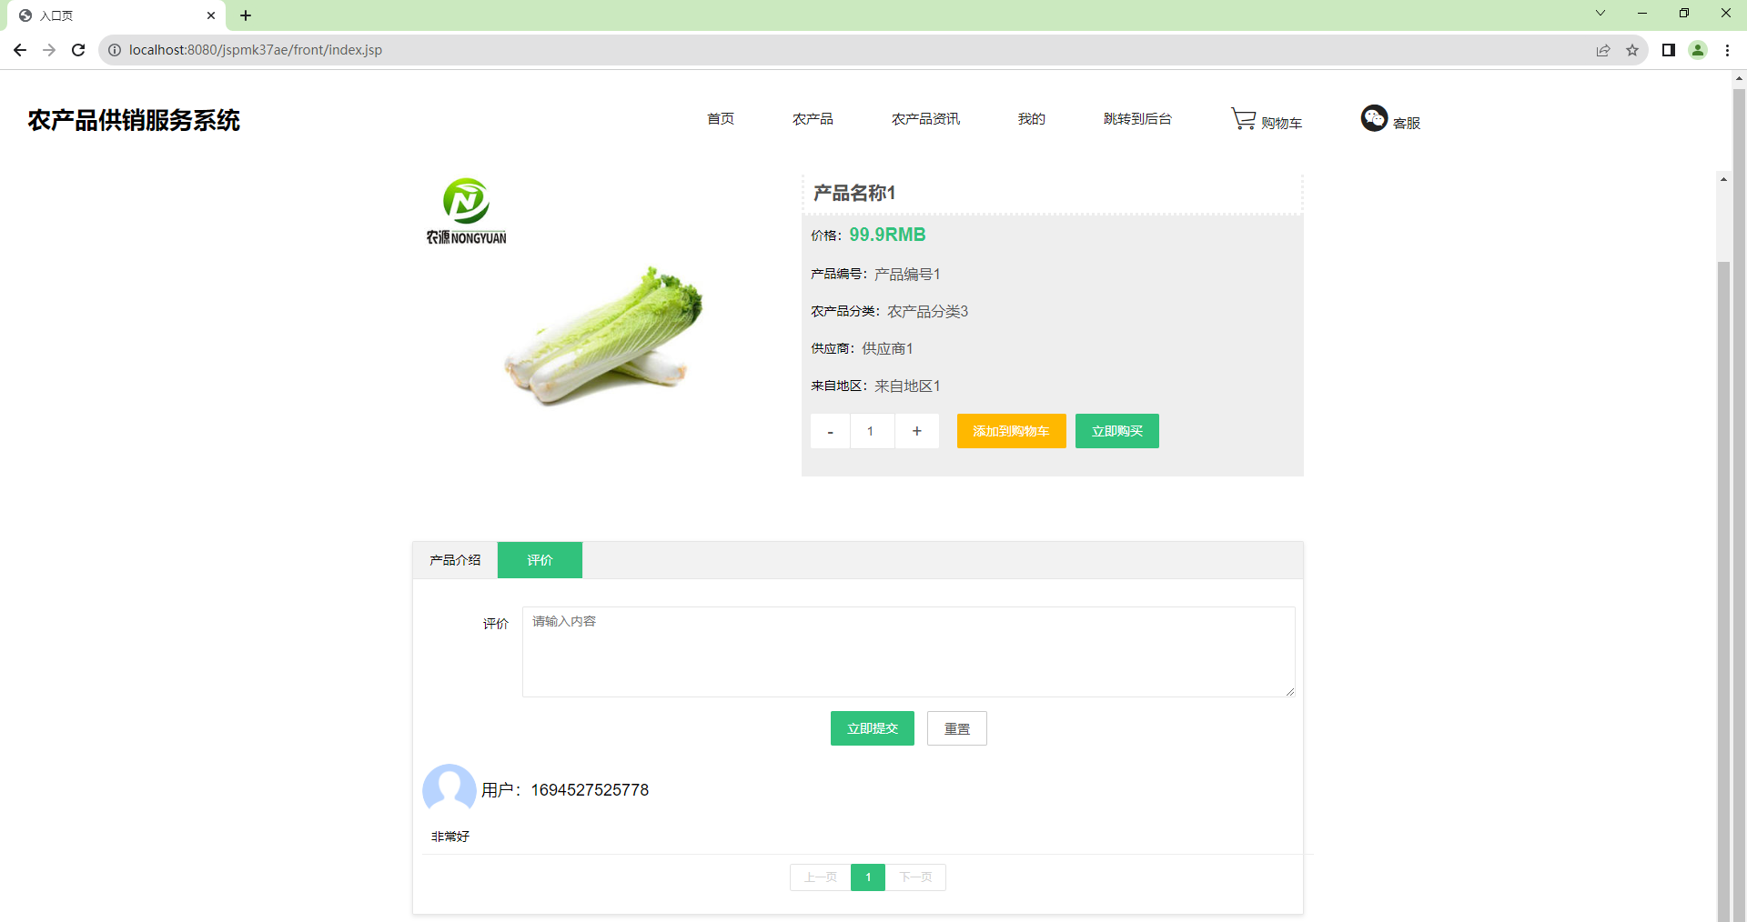The height and width of the screenshot is (922, 1747).
Task: Click the 添加到购物车 button
Action: pos(1011,431)
